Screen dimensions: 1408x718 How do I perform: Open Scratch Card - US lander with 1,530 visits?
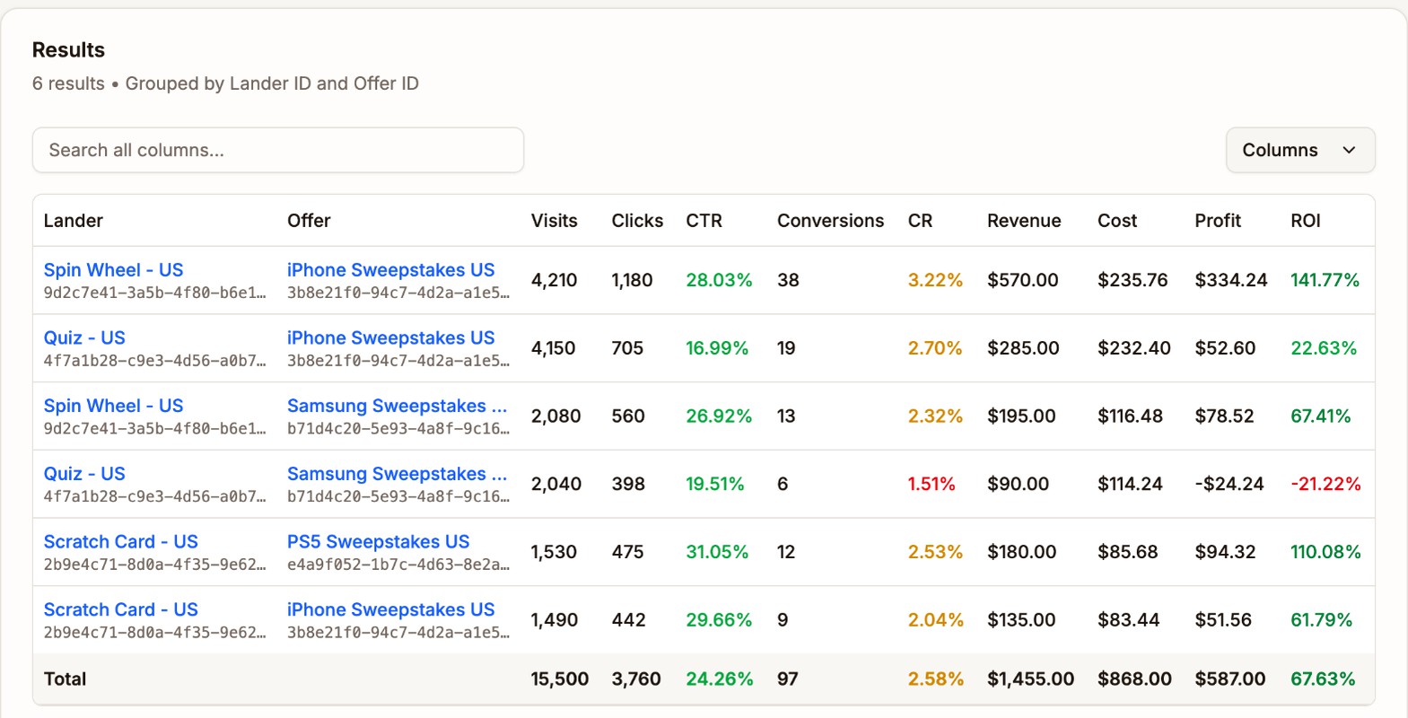point(120,542)
